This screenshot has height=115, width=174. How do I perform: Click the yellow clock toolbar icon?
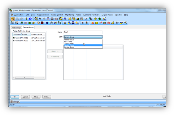tap(95, 19)
